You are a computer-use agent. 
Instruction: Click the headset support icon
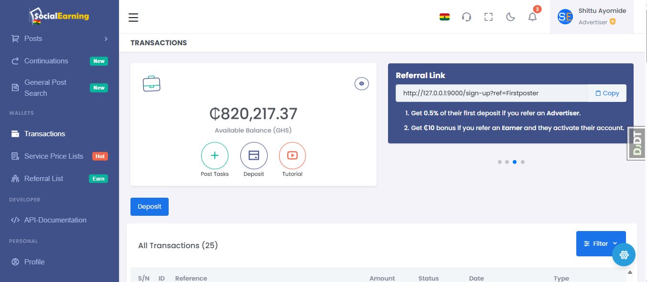(466, 17)
